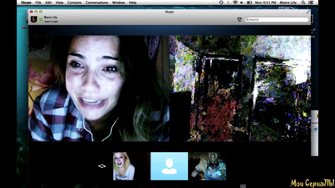This screenshot has height=188, width=335.
Task: Click the Blaire Lily profile picture
Action: (x=34, y=19)
